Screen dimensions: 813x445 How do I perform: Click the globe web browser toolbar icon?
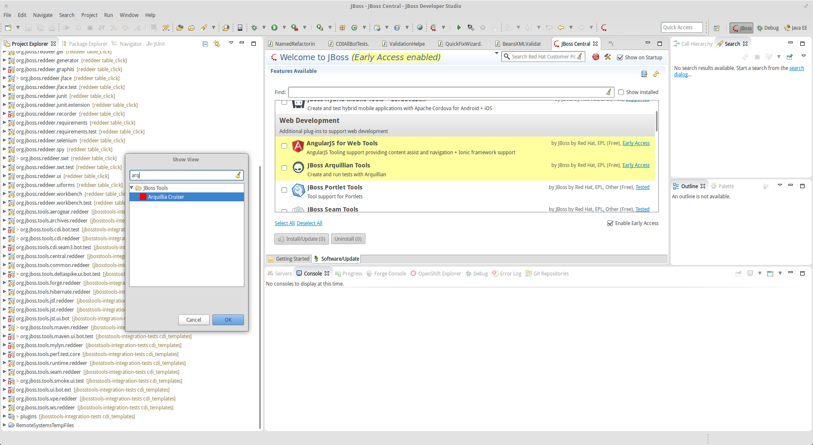420,28
